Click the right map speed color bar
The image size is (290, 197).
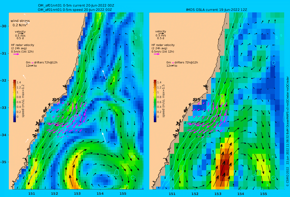click(x=155, y=101)
